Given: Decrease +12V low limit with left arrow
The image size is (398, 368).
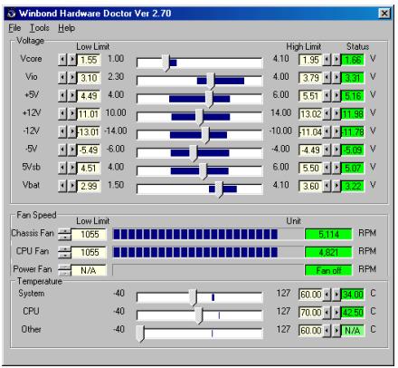Looking at the screenshot, I should (x=62, y=114).
